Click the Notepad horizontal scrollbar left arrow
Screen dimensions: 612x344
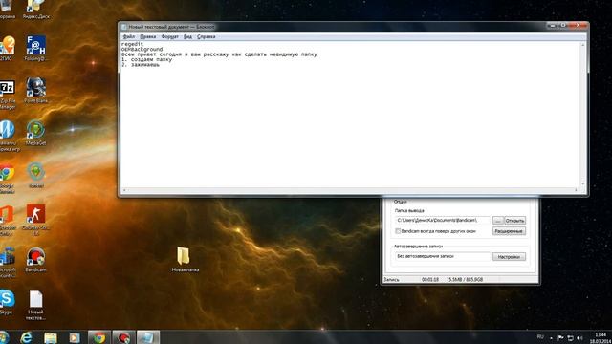[124, 190]
